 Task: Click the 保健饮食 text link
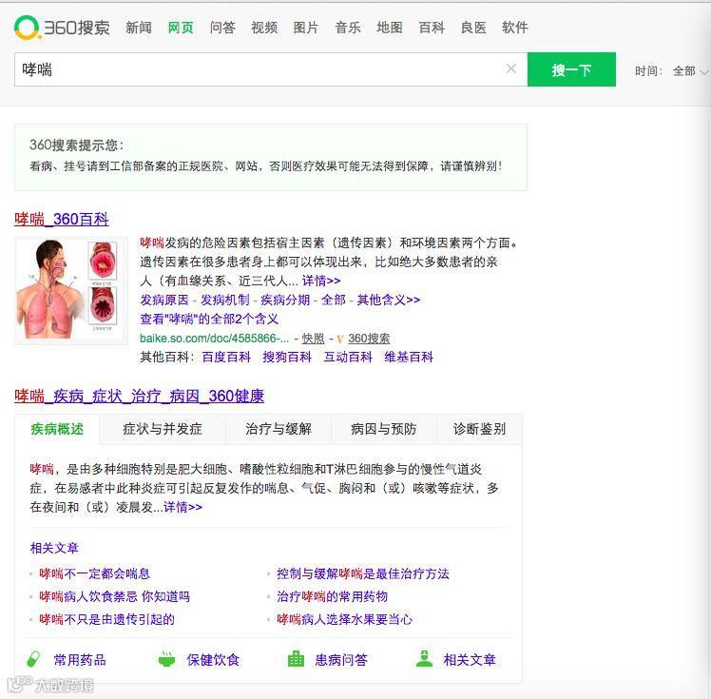pos(213,660)
